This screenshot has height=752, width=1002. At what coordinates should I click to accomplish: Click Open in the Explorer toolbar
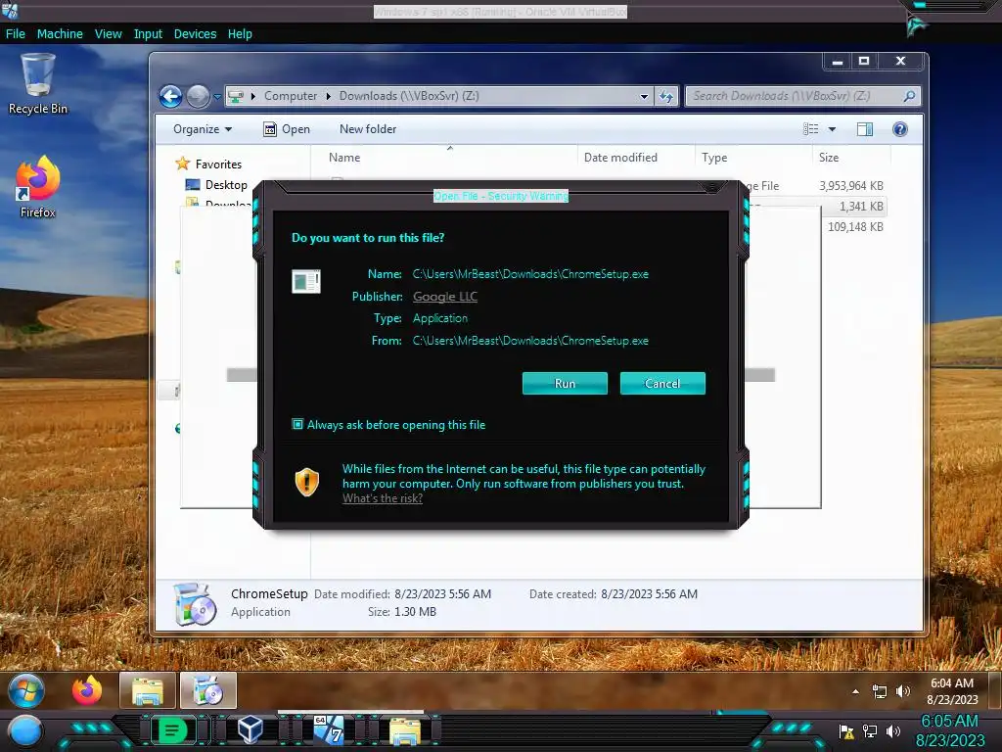pos(287,129)
